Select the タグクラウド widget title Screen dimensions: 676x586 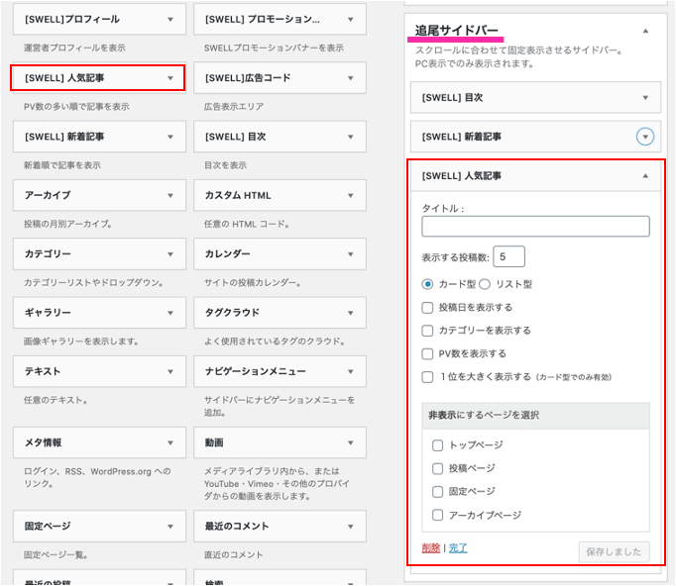[232, 313]
